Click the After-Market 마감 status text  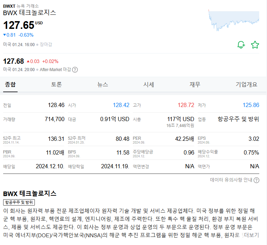[x=55, y=70]
